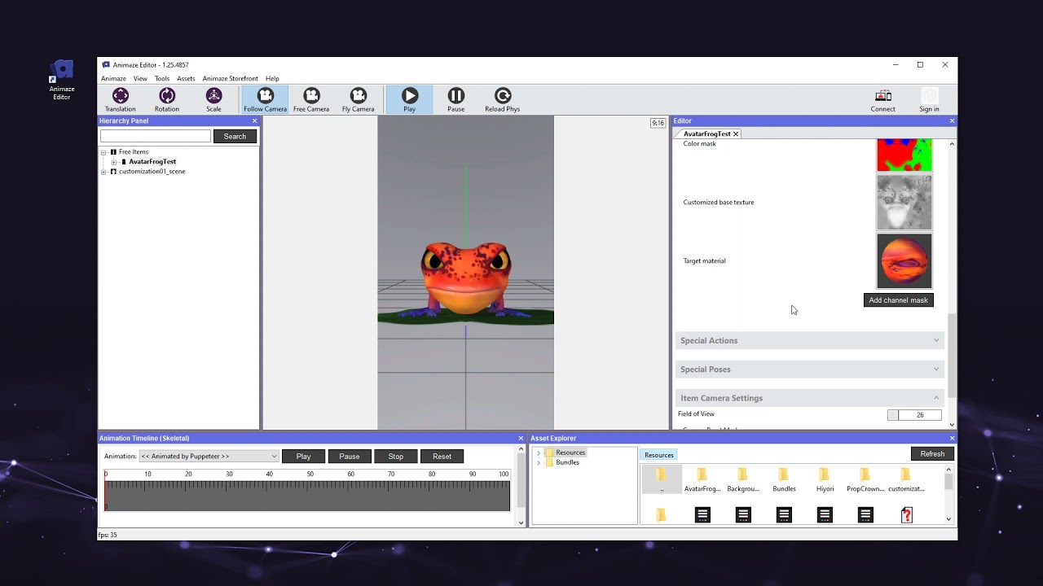Screen dimensions: 1043x586
Task: Switch to Follow Camera mode
Action: point(265,100)
